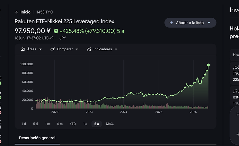This screenshot has height=146, width=239.
Task: Click the 2024 label on the chart axis
Action: [123, 112]
